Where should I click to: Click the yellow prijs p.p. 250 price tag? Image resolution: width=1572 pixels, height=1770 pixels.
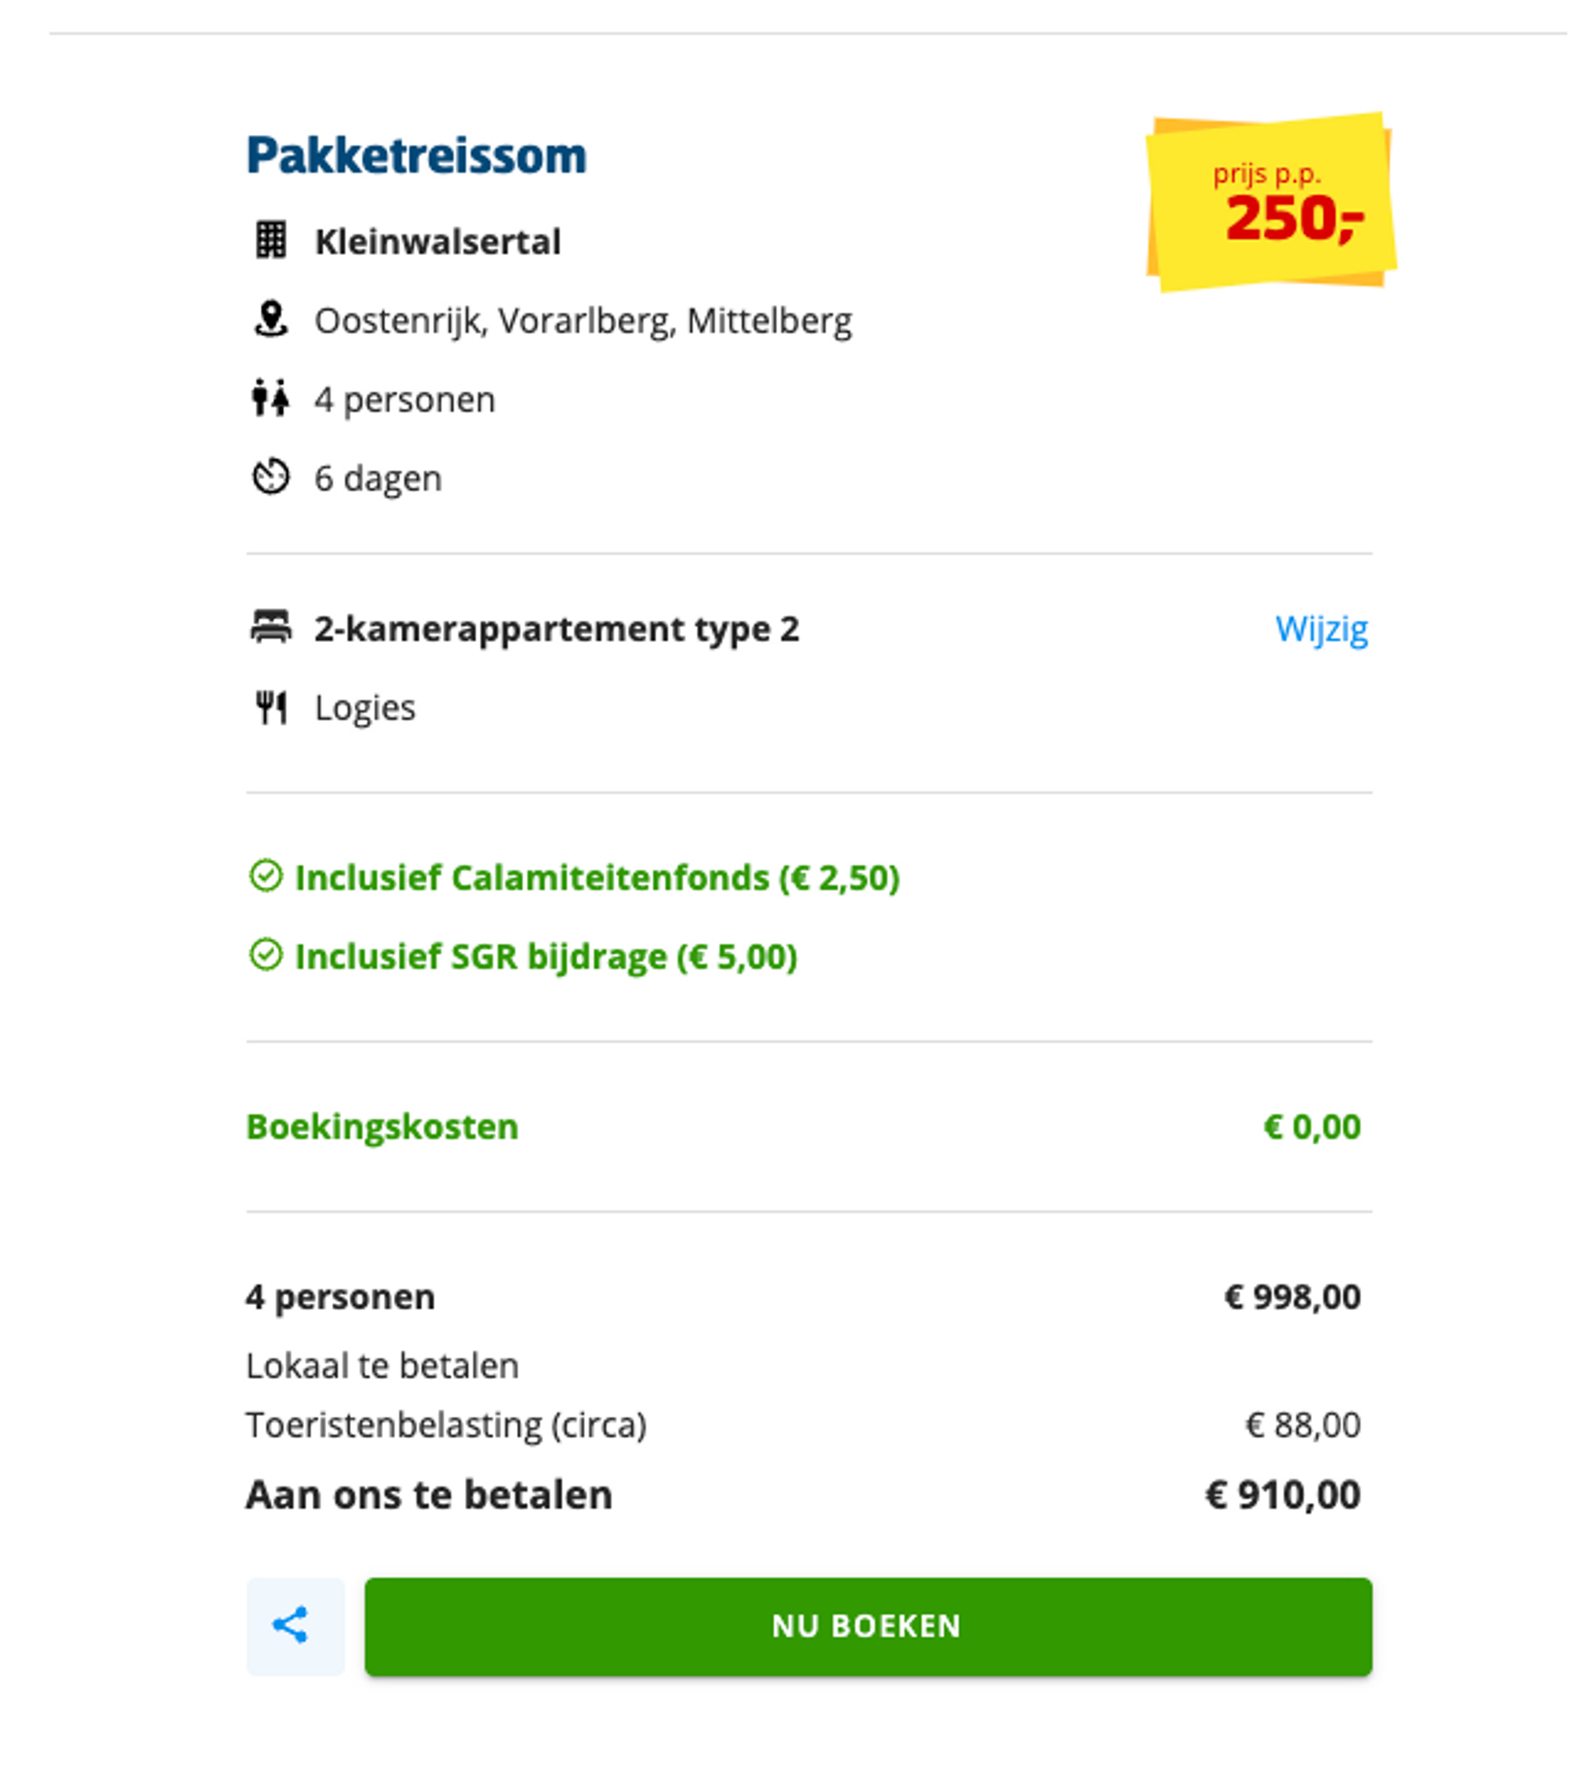click(1270, 203)
